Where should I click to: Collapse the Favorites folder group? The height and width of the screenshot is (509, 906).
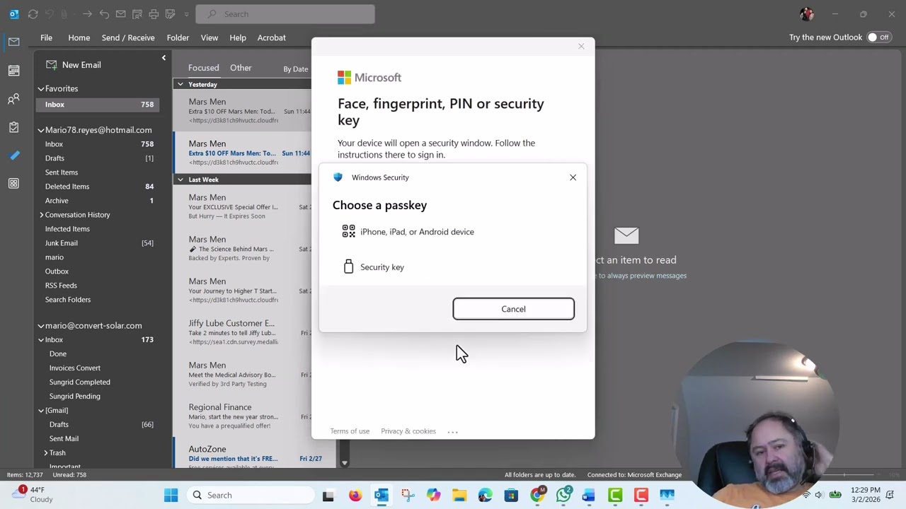[41, 89]
